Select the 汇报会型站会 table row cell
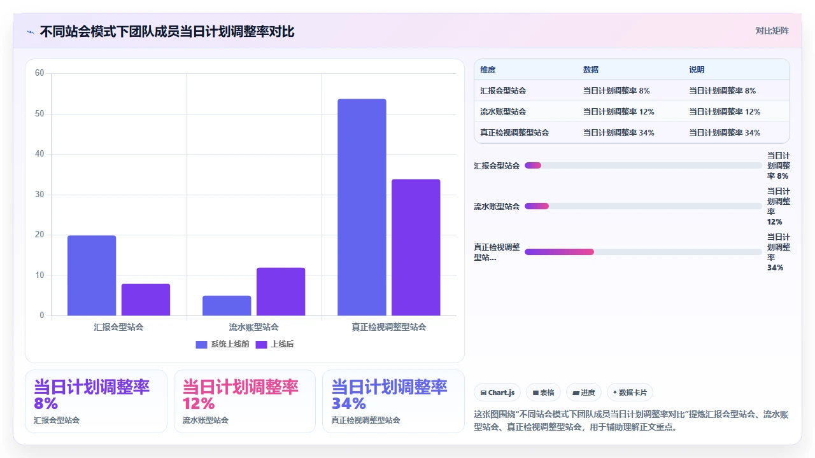This screenshot has width=815, height=458. (503, 91)
